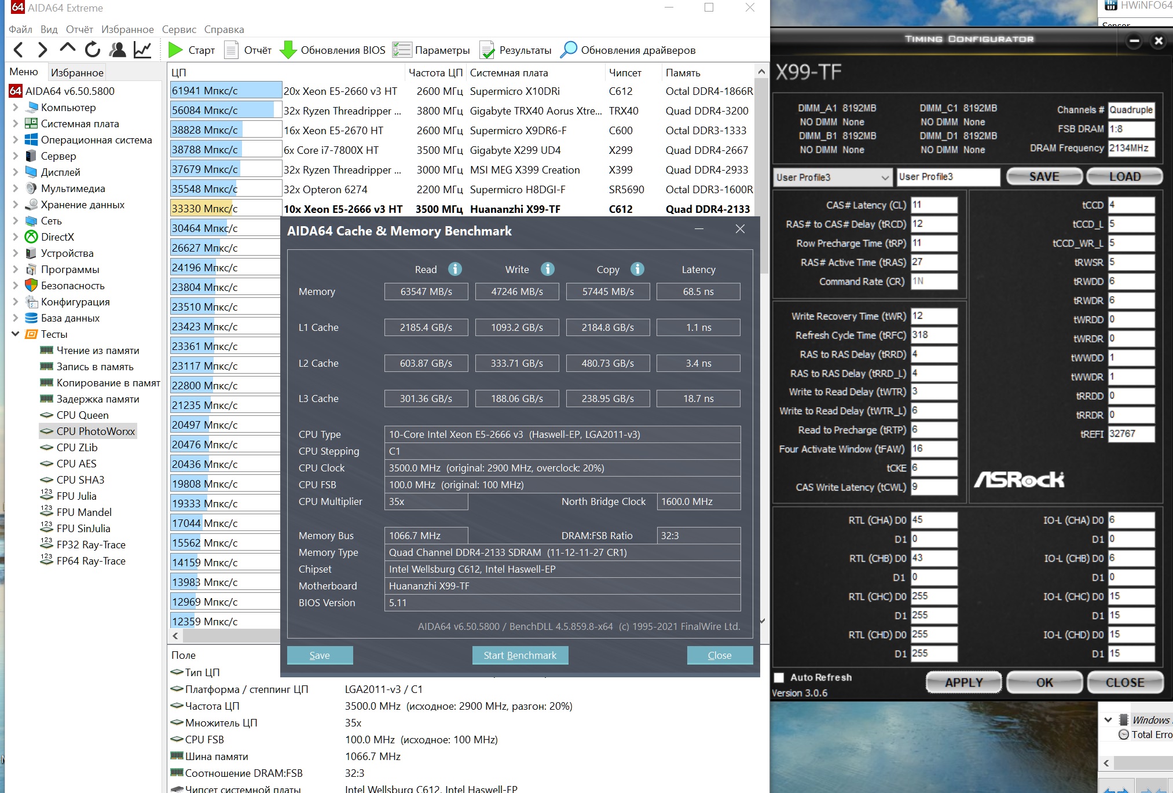This screenshot has height=793, width=1173.
Task: Click the Start Benchmark button
Action: pos(520,655)
